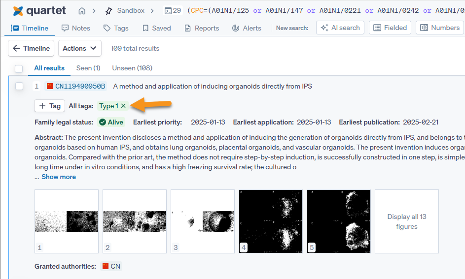Expand the Actions dropdown

click(x=80, y=48)
